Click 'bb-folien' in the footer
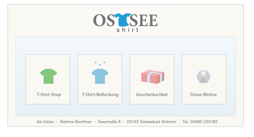The image size is (254, 137). pyautogui.click(x=45, y=122)
